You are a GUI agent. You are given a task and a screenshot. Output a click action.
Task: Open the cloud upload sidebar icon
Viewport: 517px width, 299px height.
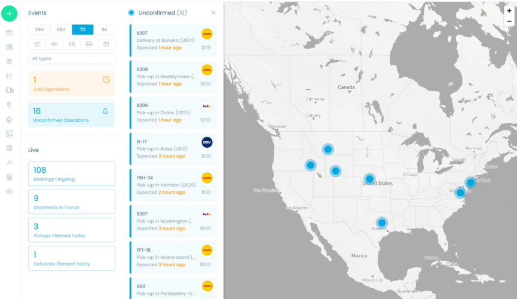click(x=9, y=191)
